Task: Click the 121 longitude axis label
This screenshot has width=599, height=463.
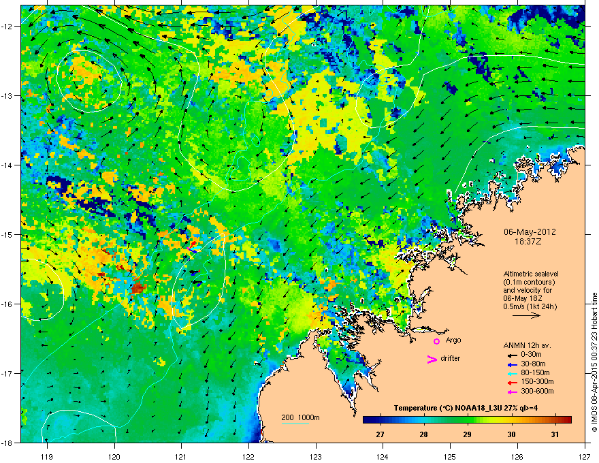Action: click(x=182, y=456)
